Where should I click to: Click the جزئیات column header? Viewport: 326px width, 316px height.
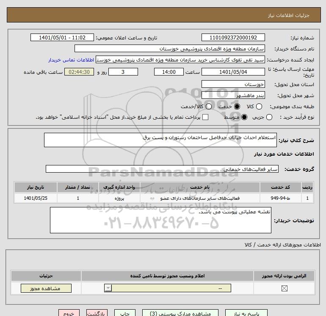coord(46,276)
